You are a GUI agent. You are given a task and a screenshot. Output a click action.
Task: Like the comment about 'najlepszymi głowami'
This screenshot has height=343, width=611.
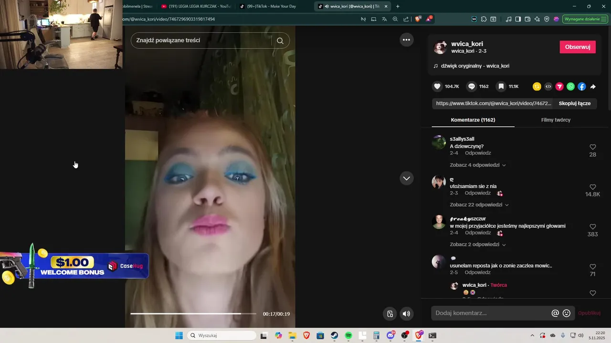click(x=593, y=227)
